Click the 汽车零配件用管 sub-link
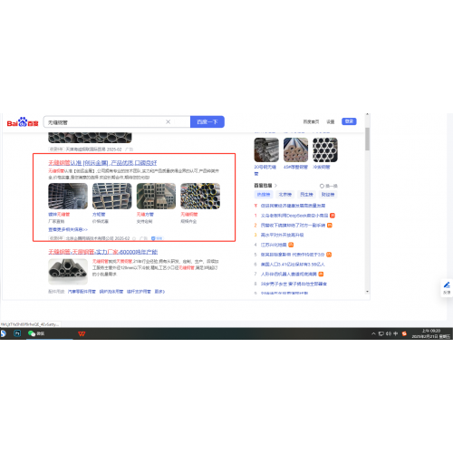Screen dimensions: 453x453 click(82, 292)
